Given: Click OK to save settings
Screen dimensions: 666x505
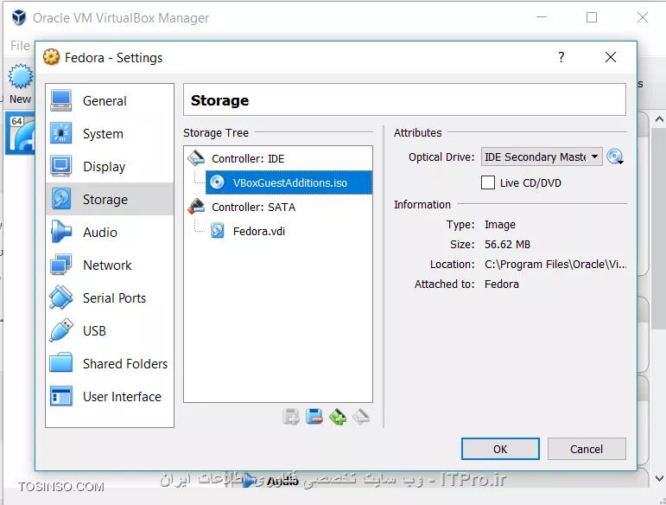Looking at the screenshot, I should [x=500, y=449].
